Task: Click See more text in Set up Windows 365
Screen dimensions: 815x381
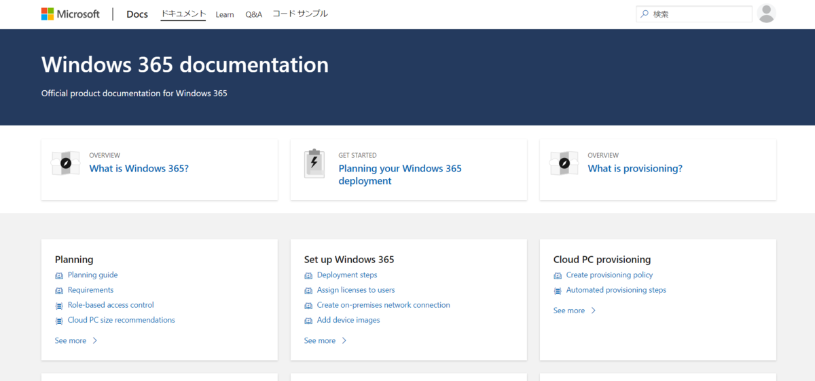Action: click(320, 340)
